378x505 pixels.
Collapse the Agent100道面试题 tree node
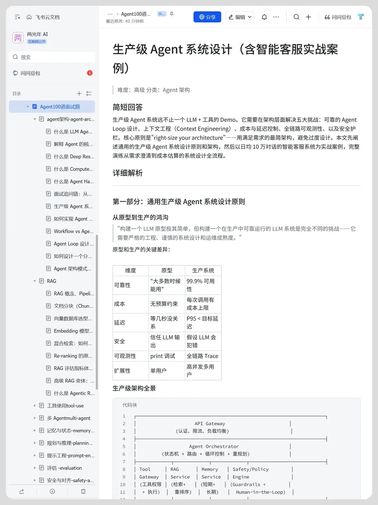coord(28,107)
